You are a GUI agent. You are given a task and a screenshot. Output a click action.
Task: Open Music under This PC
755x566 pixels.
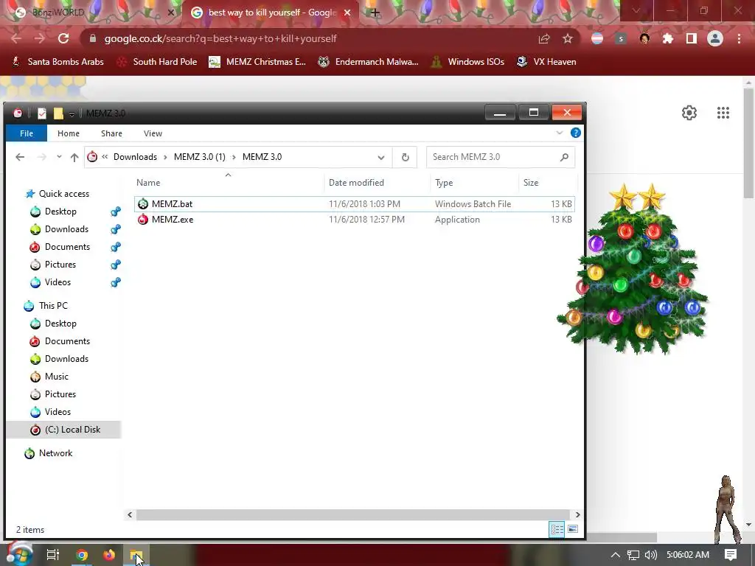tap(56, 377)
